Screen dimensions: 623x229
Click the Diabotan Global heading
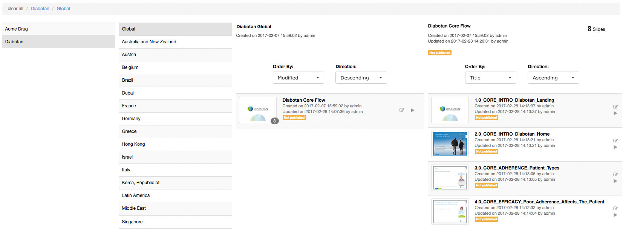(x=254, y=27)
